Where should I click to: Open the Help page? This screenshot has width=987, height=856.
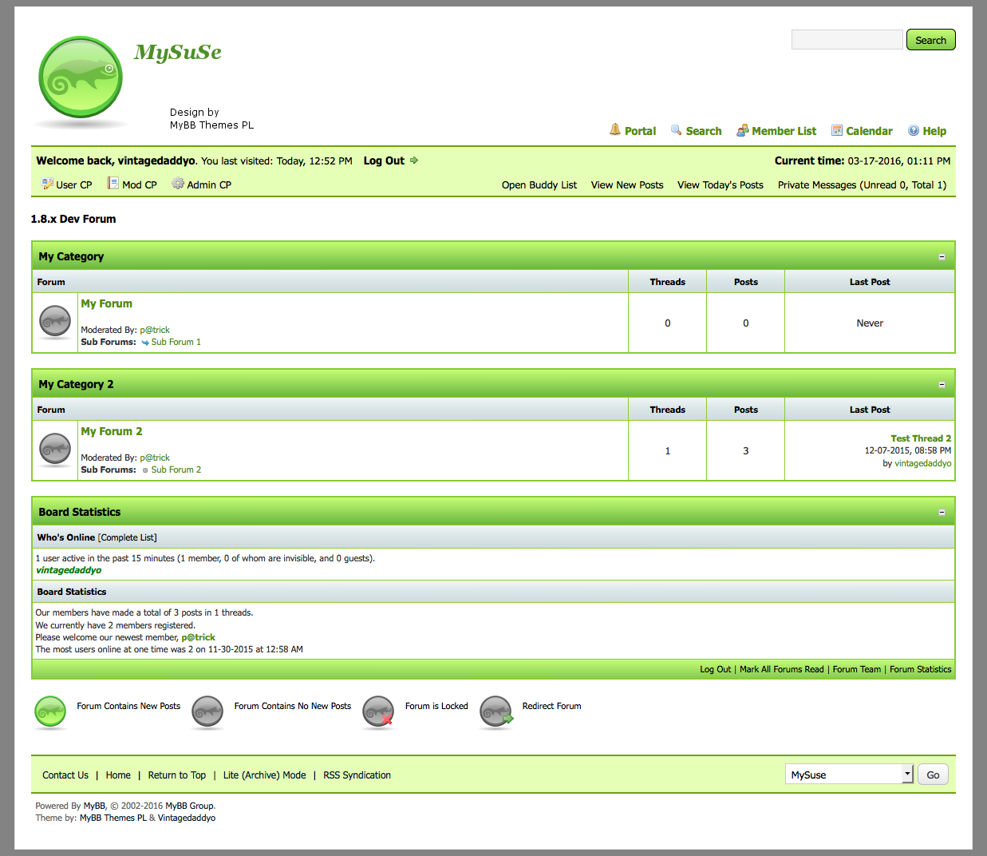click(x=934, y=131)
